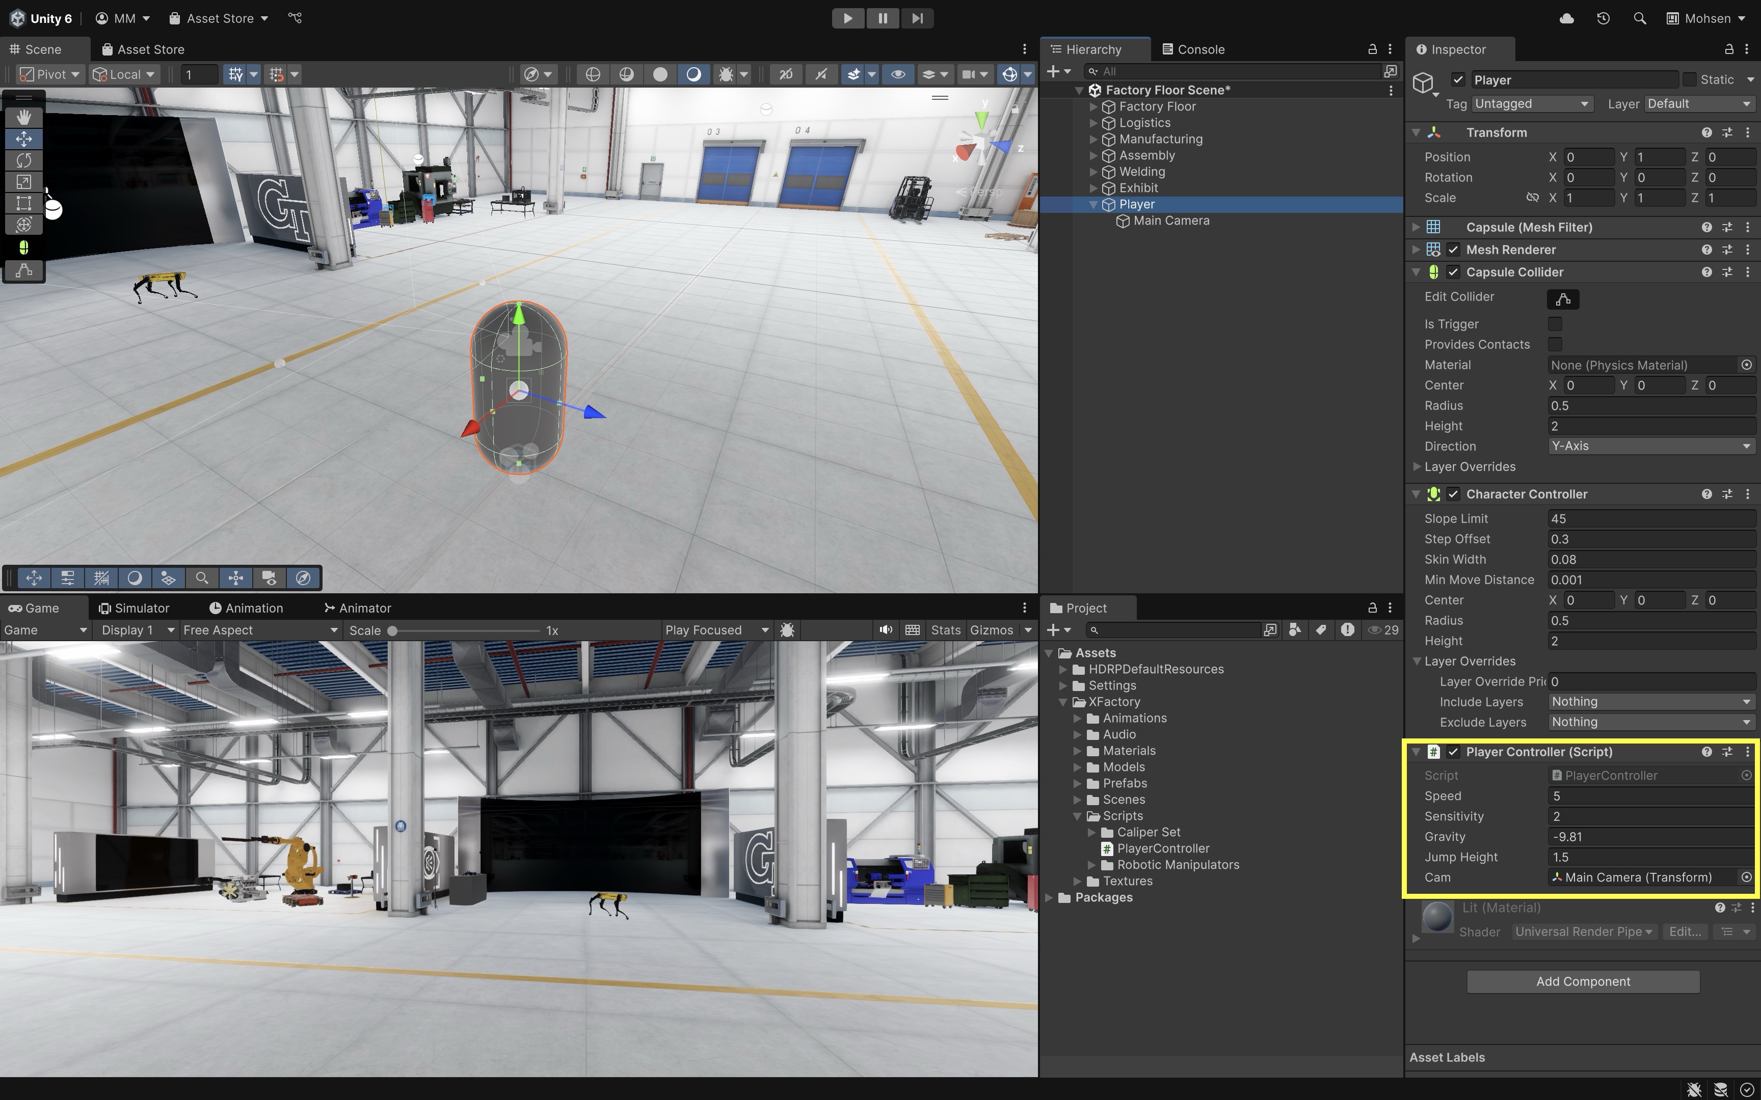1761x1100 pixels.
Task: Click the Edit Collider button
Action: pyautogui.click(x=1562, y=299)
